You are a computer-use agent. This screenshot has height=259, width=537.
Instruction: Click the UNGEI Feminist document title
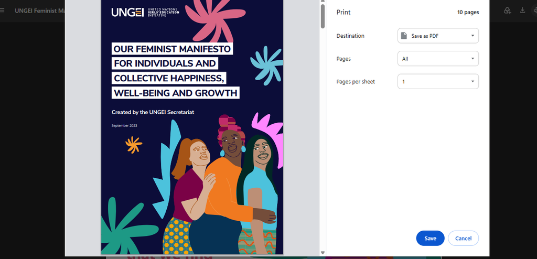click(x=40, y=10)
